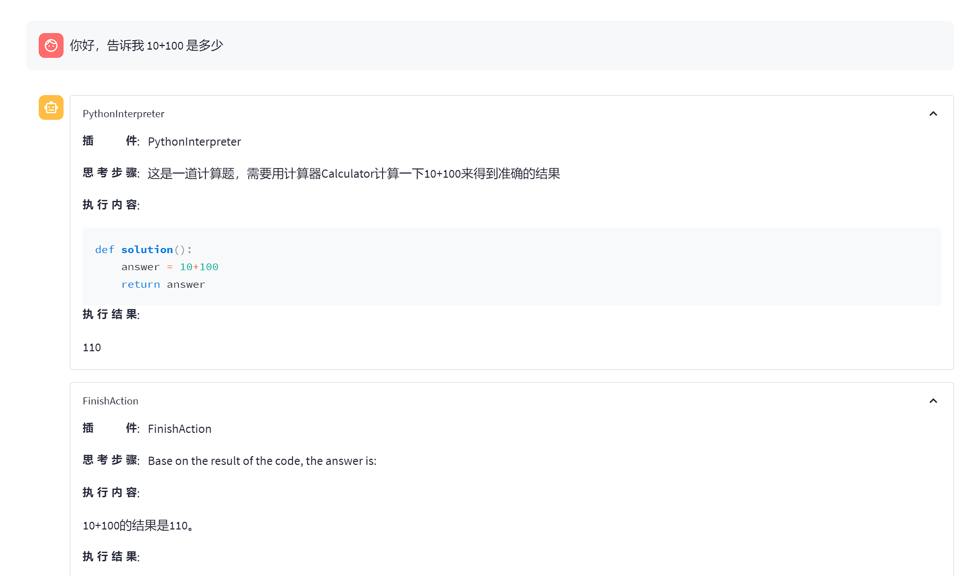Click the 'return answer' code line
This screenshot has width=968, height=576.
point(163,285)
